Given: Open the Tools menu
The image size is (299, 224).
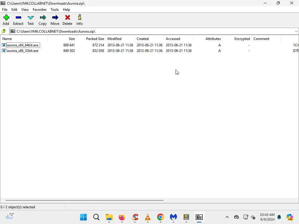Looking at the screenshot, I should click(55, 10).
